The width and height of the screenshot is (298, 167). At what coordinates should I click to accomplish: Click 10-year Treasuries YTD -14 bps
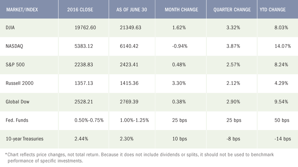pyautogui.click(x=283, y=139)
